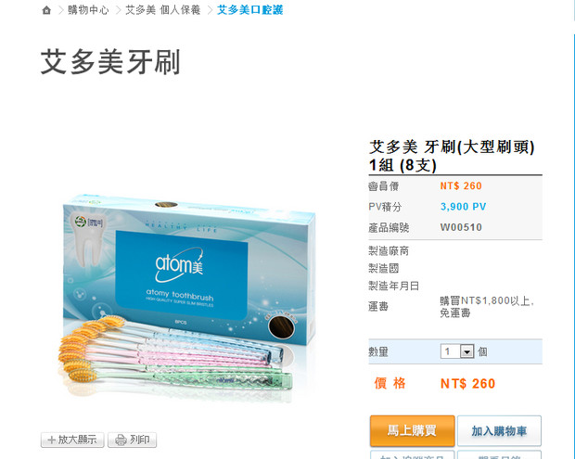Open the quantity dropdown arrow

tap(466, 351)
